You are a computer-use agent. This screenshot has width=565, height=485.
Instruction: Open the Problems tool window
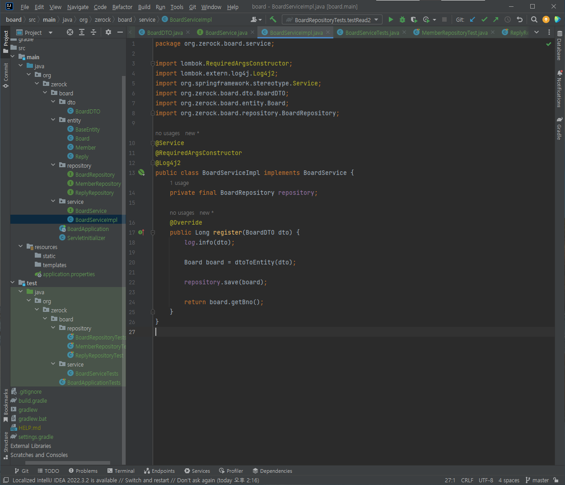[83, 471]
